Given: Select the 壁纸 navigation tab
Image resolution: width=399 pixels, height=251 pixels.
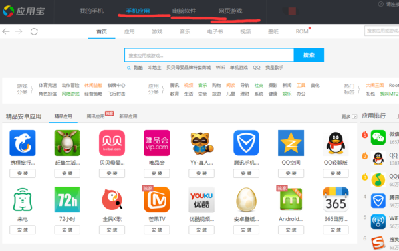Looking at the screenshot, I should 273,31.
